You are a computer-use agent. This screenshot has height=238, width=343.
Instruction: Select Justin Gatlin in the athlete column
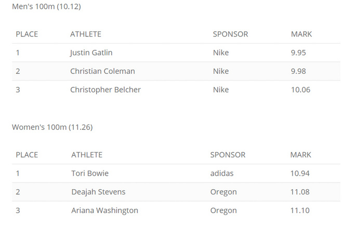[x=91, y=52]
